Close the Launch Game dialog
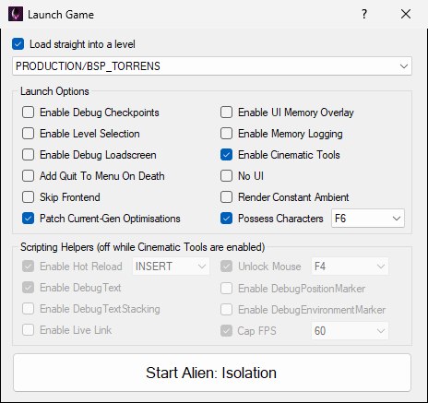 pyautogui.click(x=406, y=14)
